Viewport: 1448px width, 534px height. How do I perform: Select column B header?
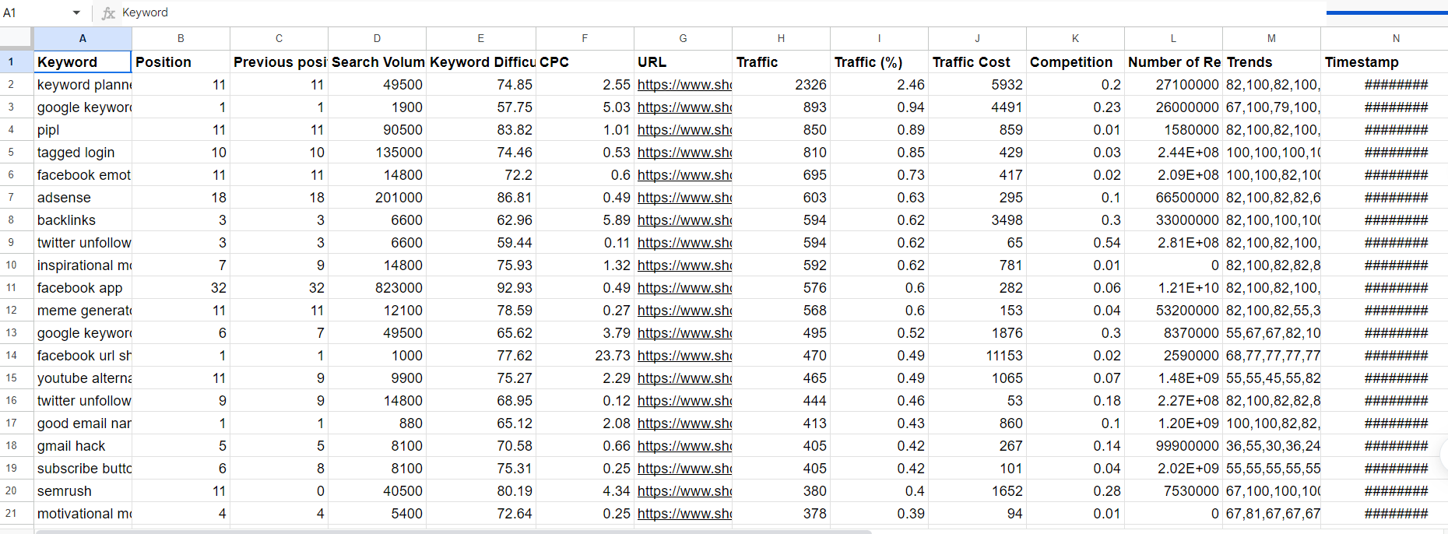[181, 38]
